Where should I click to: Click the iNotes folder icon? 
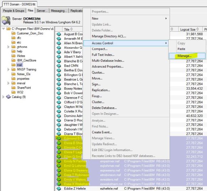click(x=14, y=56)
